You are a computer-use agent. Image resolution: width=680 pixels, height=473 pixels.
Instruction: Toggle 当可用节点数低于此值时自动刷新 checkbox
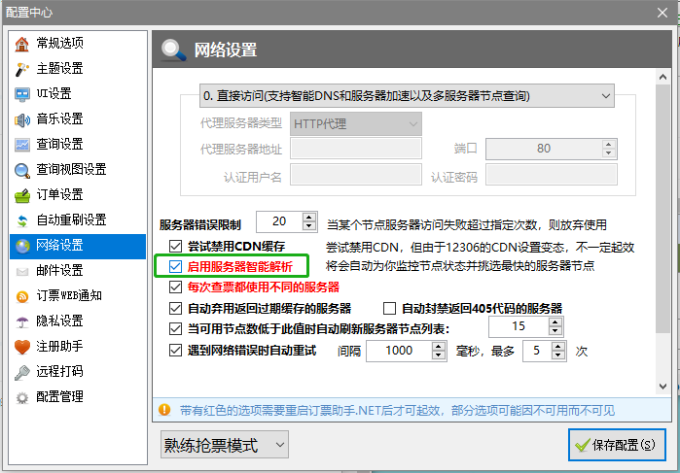pos(175,328)
